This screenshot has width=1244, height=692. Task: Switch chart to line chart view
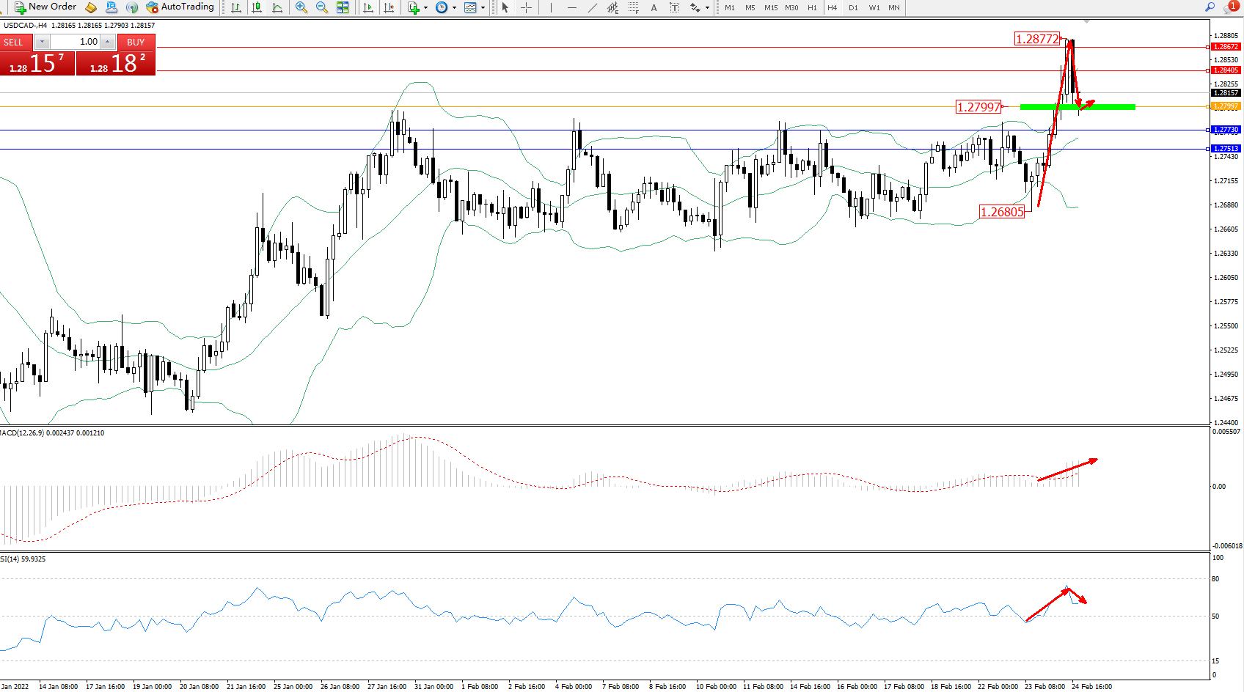[x=277, y=7]
